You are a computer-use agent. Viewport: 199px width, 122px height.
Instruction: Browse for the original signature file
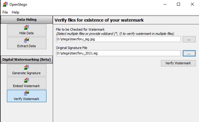[x=189, y=53]
